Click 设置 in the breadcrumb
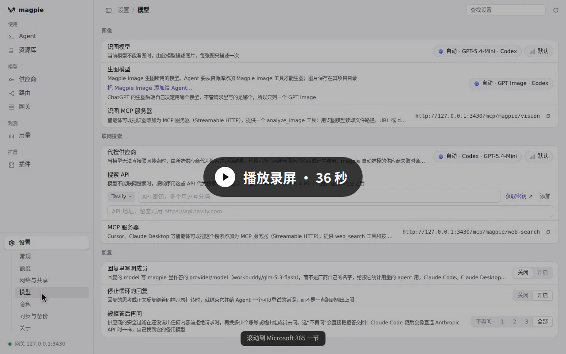This screenshot has height=354, width=566. (x=123, y=10)
